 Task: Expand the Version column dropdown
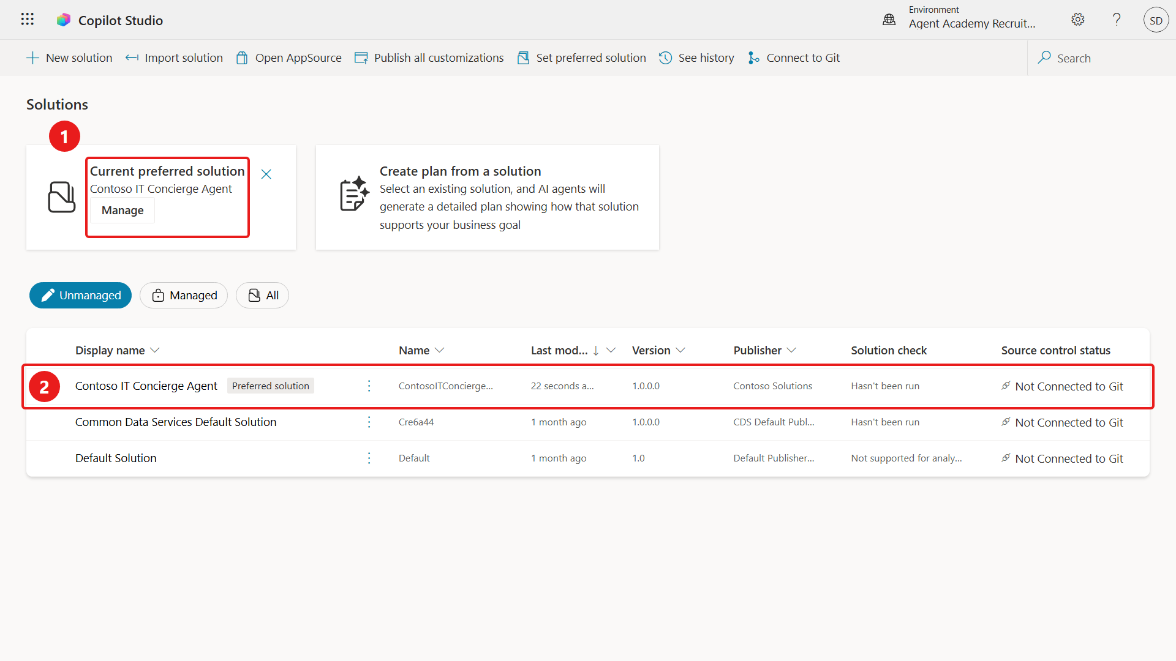[x=680, y=350]
